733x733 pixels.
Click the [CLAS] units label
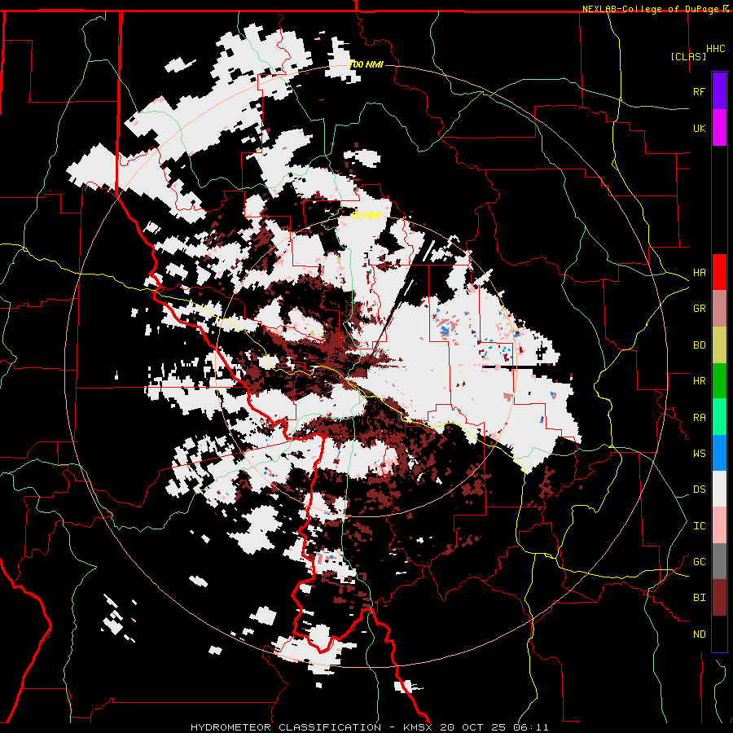tap(688, 56)
